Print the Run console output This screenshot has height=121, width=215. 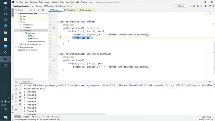coord(20,100)
